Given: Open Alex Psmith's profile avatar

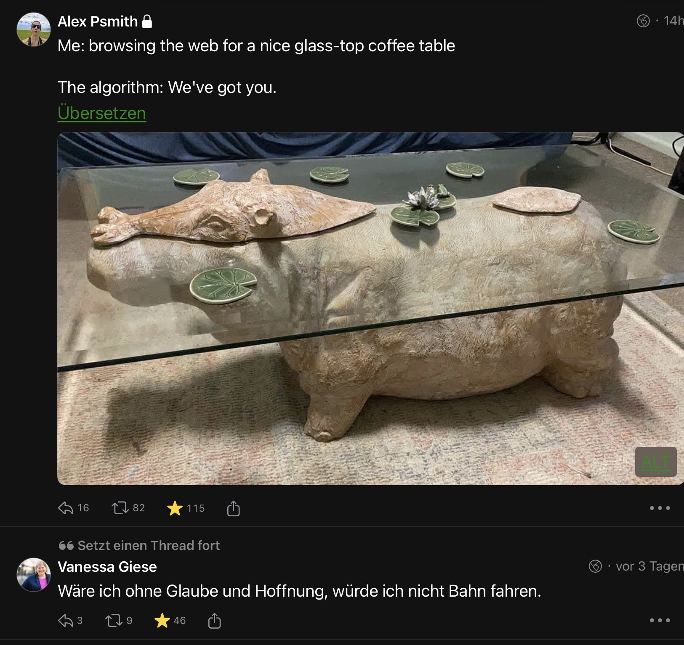Looking at the screenshot, I should pos(34,29).
